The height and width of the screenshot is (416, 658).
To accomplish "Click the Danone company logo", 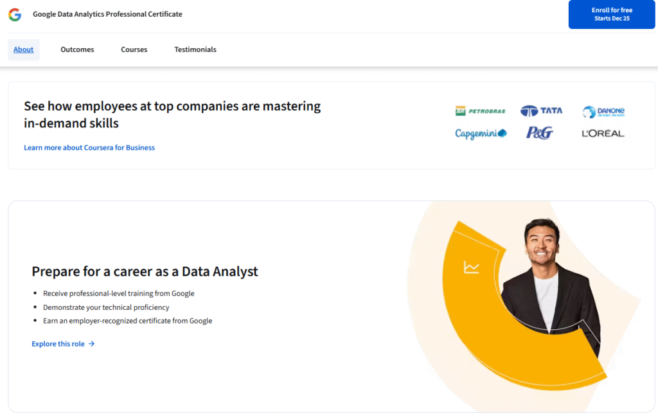I will (x=604, y=111).
